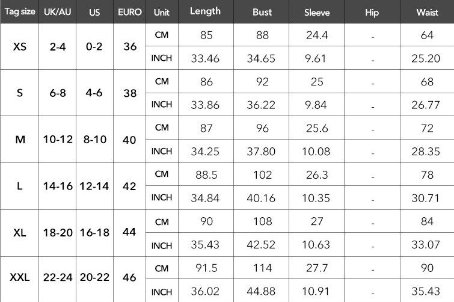Select the length value 88.5
Screen dimensions: 454x302
(206, 175)
